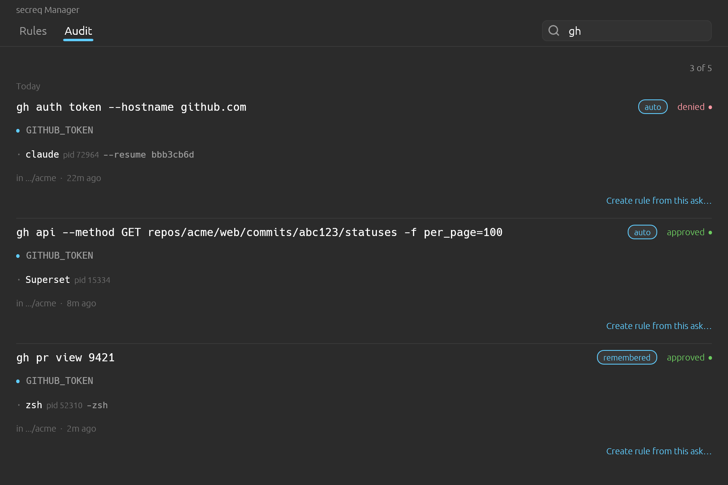This screenshot has height=485, width=728.
Task: Create rule from the gh api ask
Action: [659, 326]
